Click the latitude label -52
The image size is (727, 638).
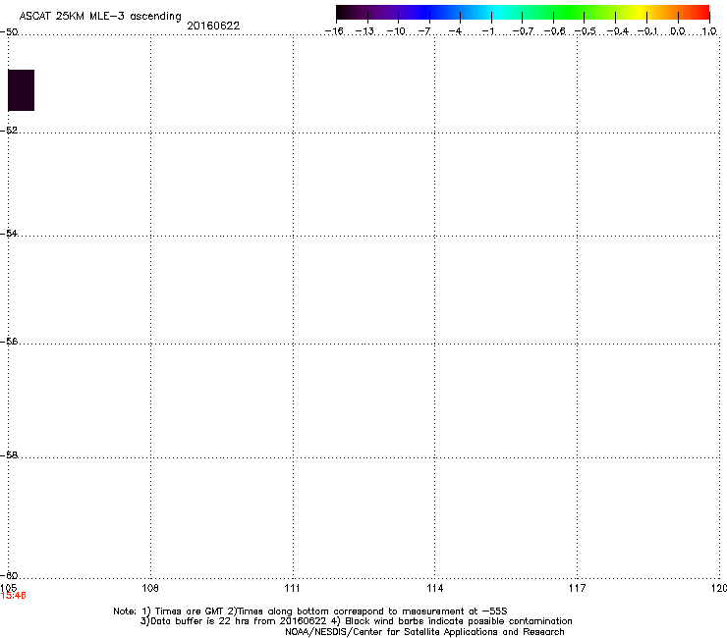[x=9, y=131]
